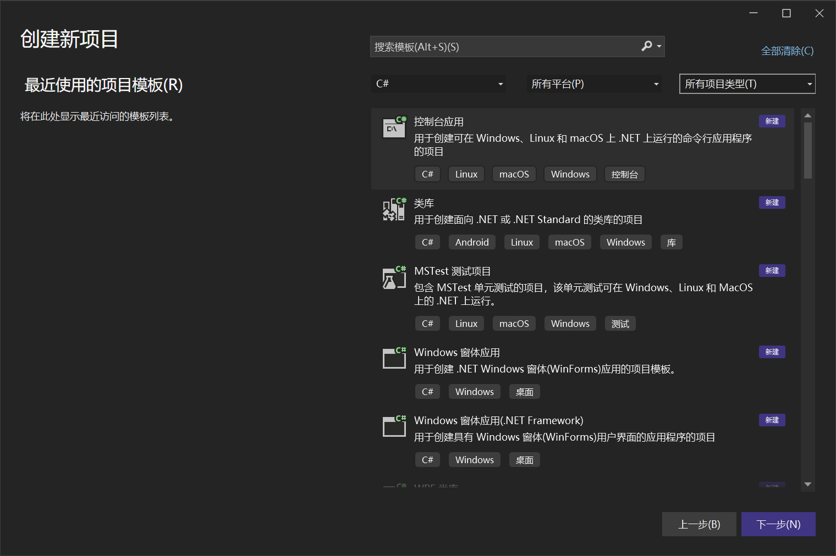Select the Class Library (类库) template icon
Screen dimensions: 836x556
(x=394, y=209)
